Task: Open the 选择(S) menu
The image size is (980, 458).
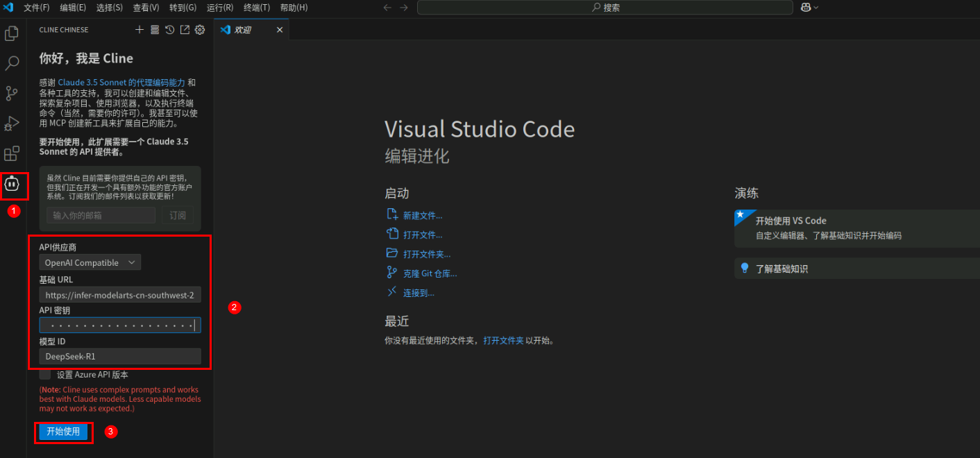Action: click(110, 8)
